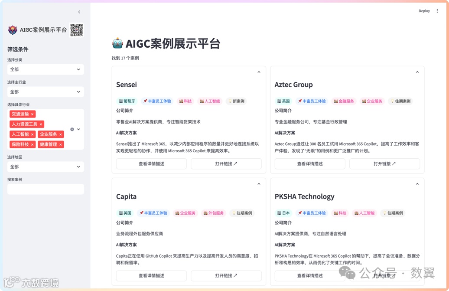Viewport: 449px width, 291px height.
Task: Open the 选择分类 dropdown
Action: (46, 69)
